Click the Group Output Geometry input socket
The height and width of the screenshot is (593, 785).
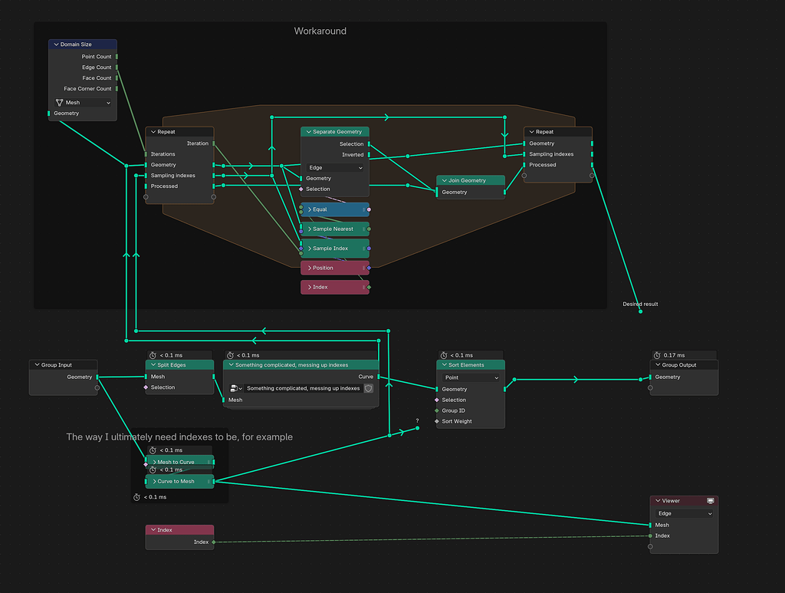[650, 377]
